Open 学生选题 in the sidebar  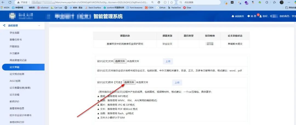coord(15,33)
